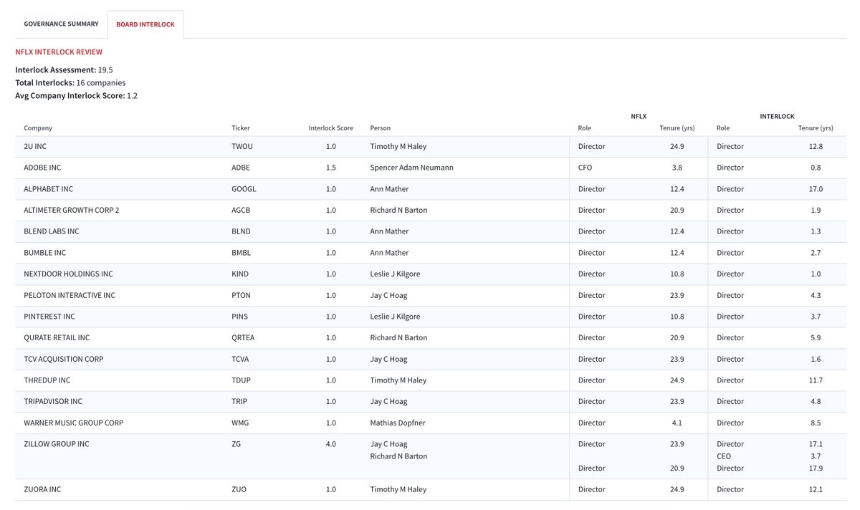Select the QRTEA ticker

[x=243, y=337]
